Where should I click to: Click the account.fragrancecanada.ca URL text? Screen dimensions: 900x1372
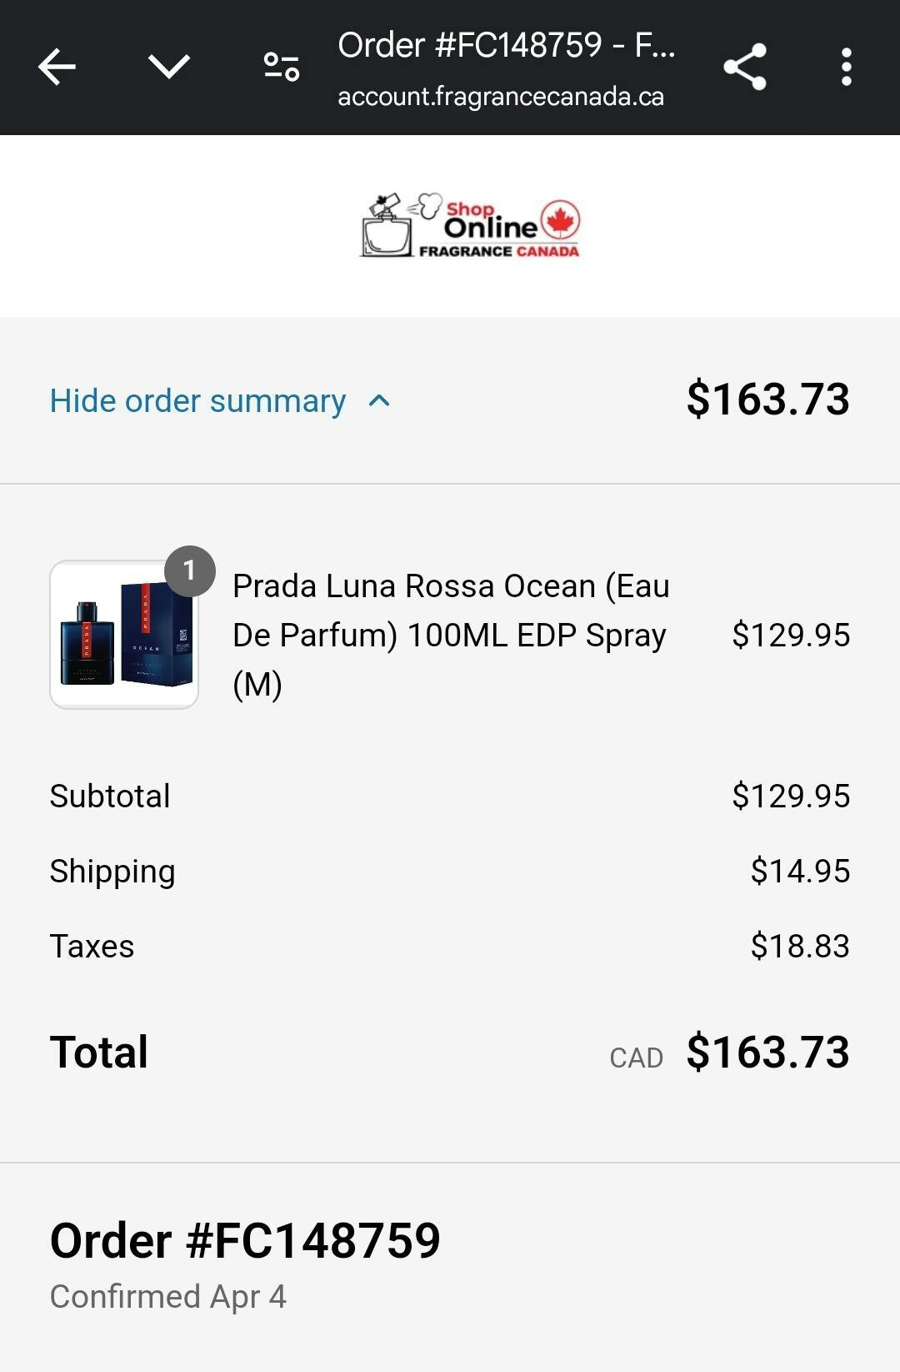click(500, 97)
